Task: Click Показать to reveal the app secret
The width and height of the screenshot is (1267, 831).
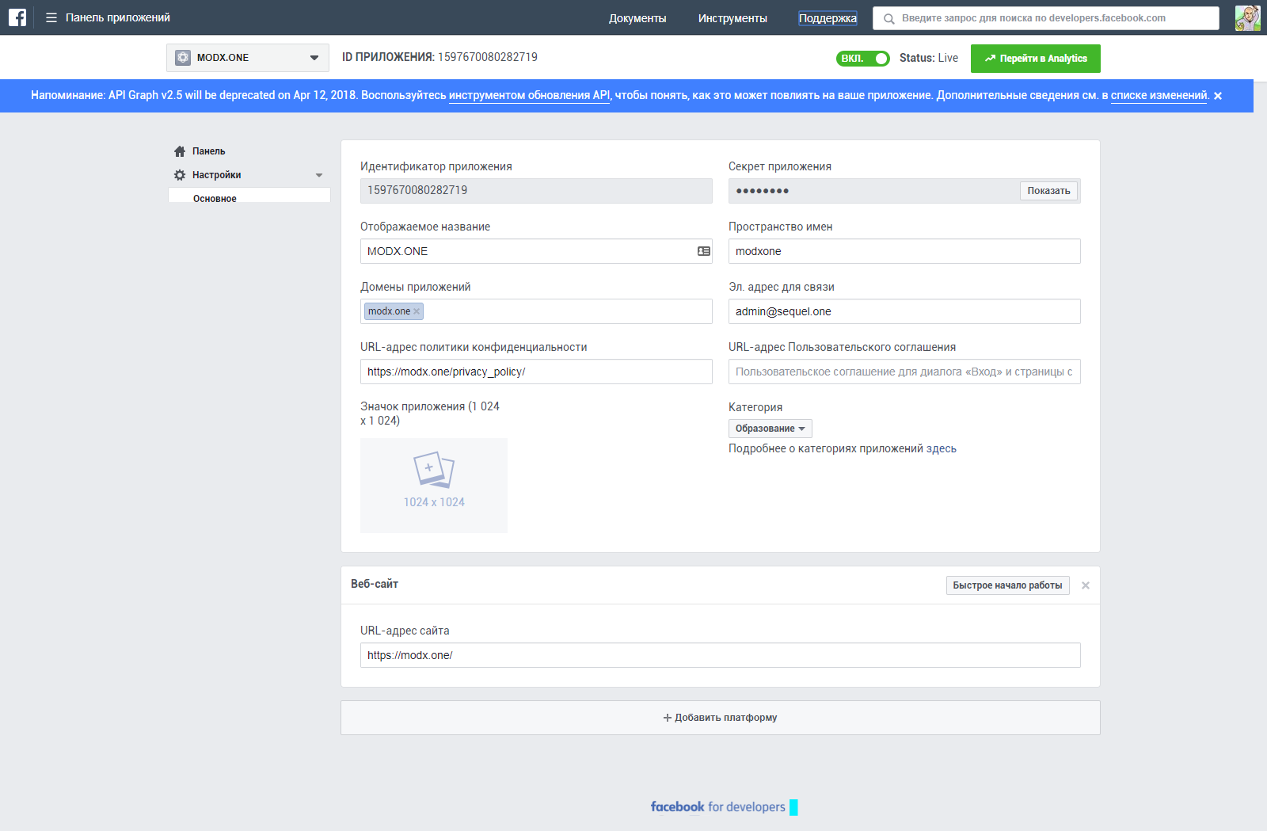Action: pyautogui.click(x=1048, y=191)
